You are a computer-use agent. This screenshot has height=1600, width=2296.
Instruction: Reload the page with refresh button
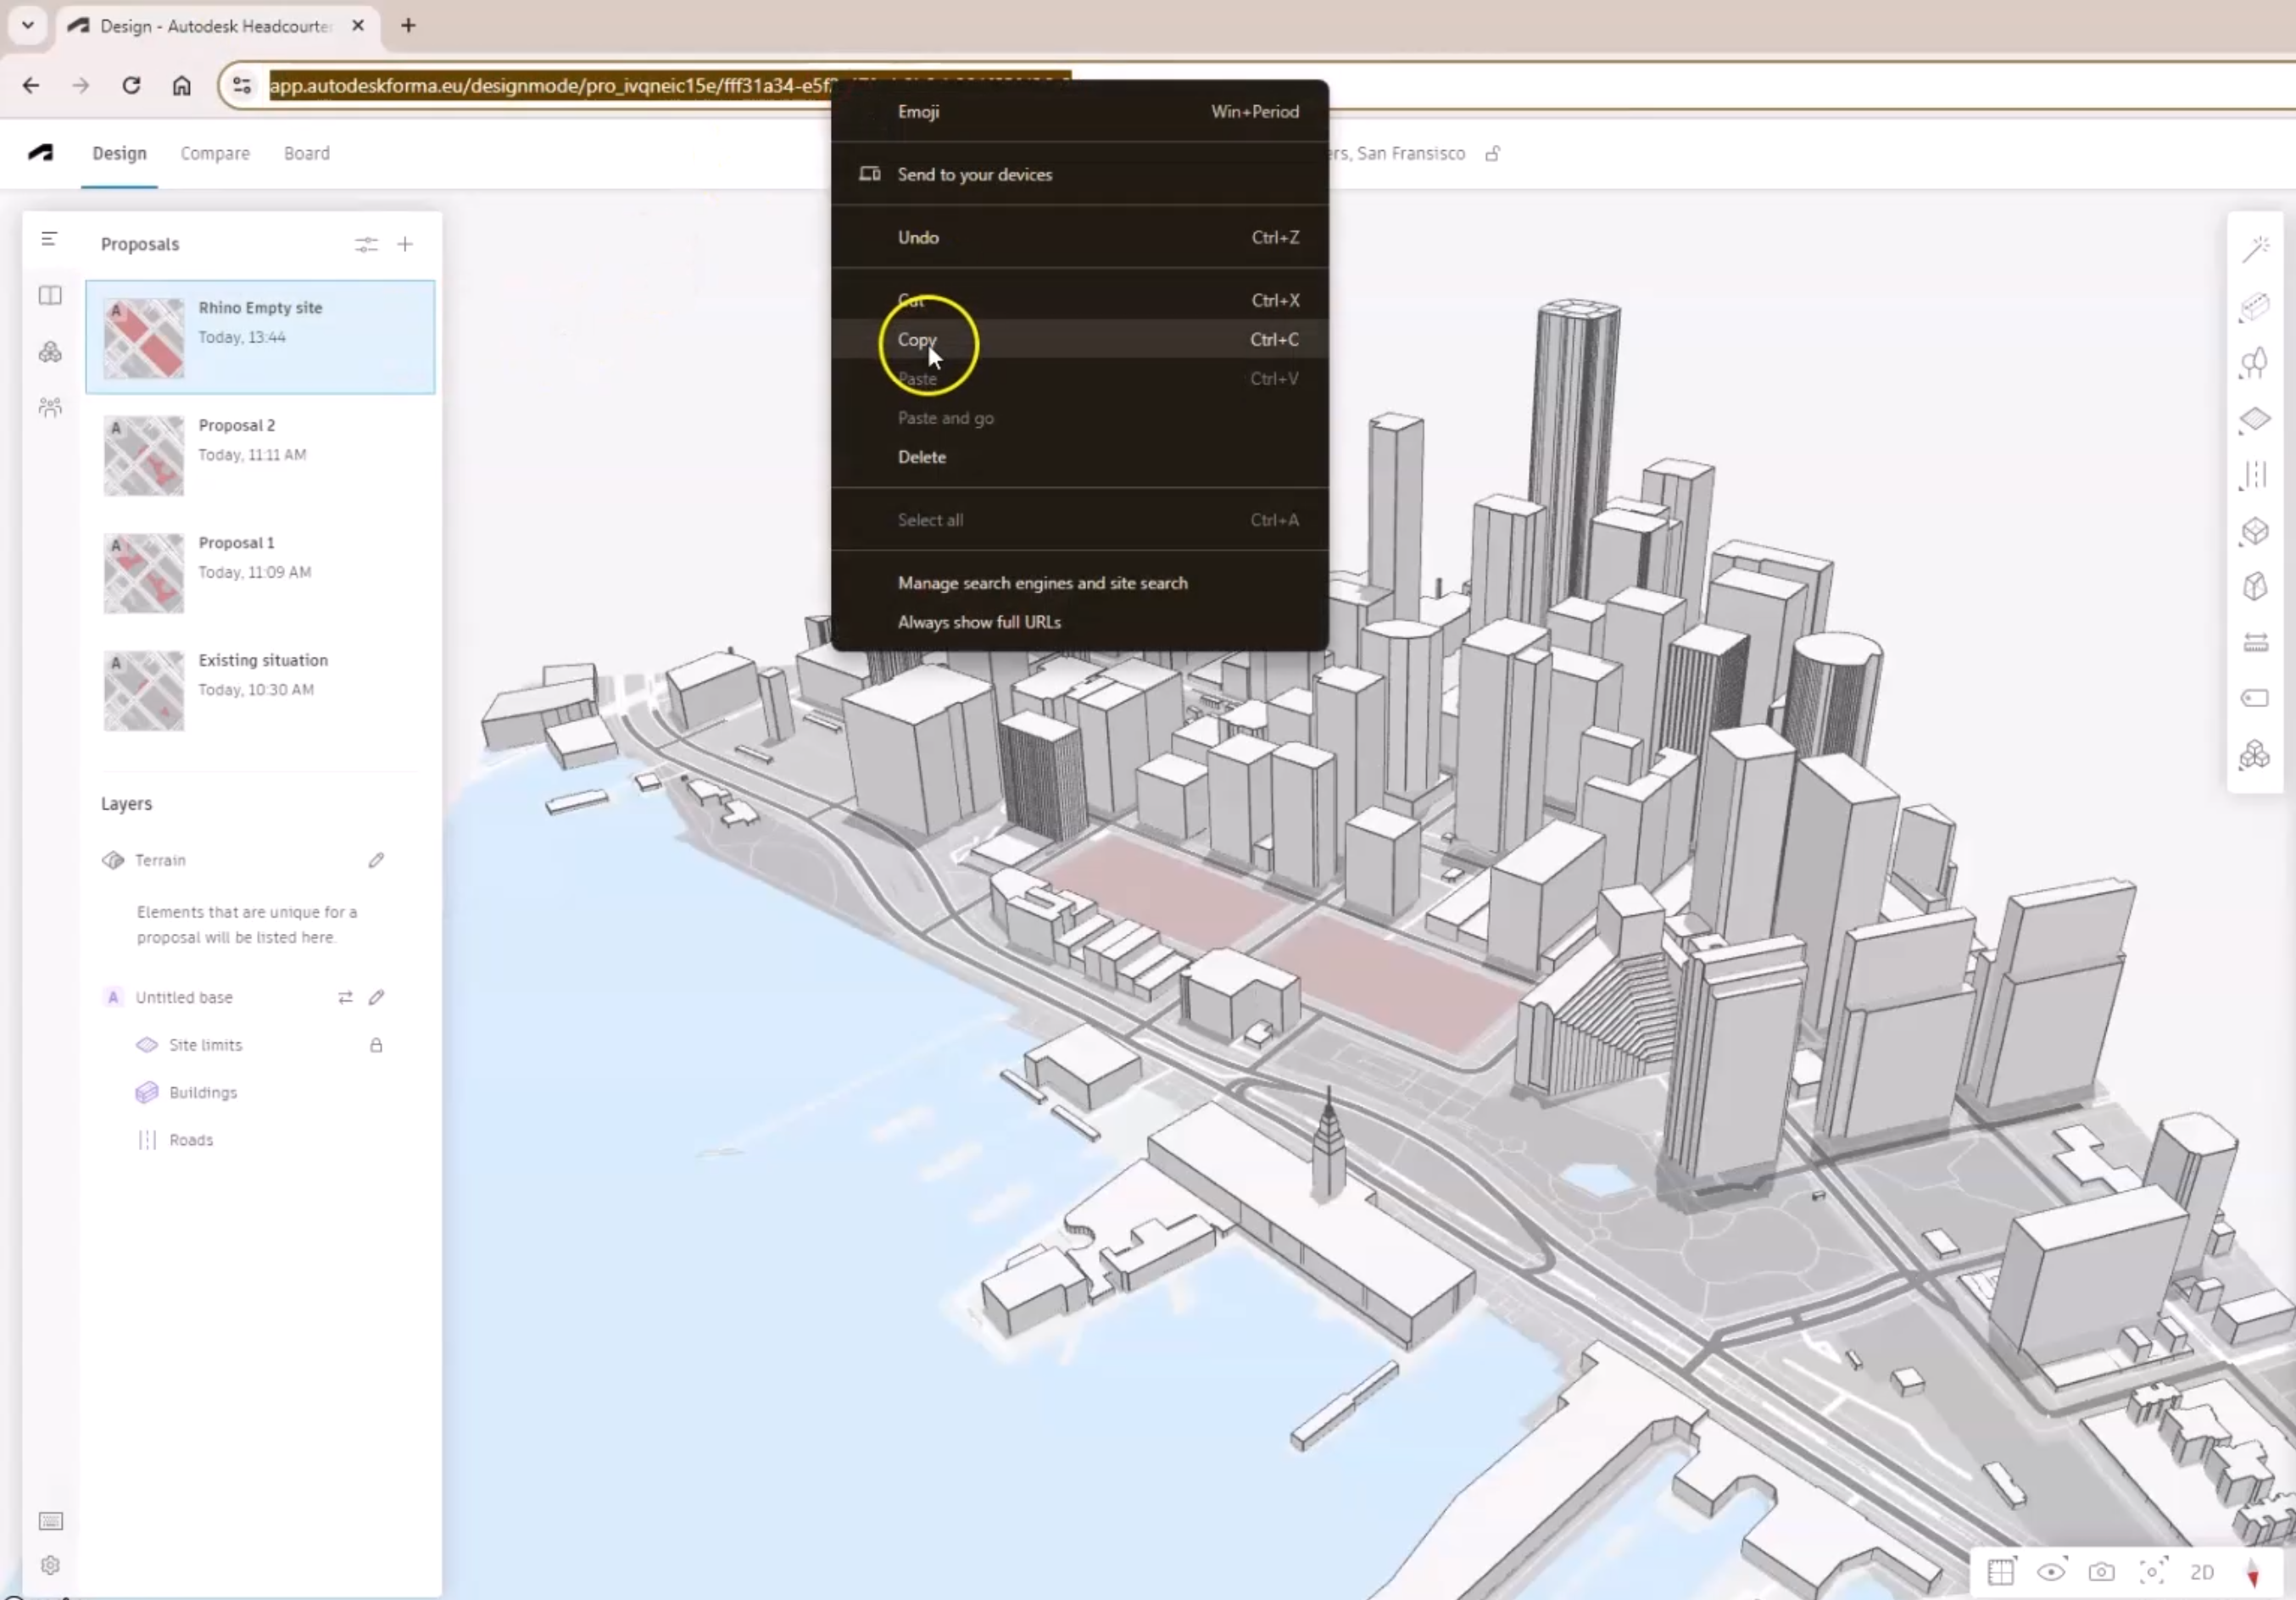[x=131, y=86]
